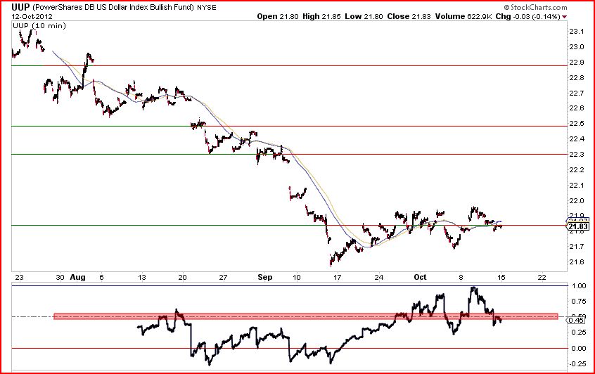Click the Aug month label on date axis
Screen dimensions: 595x374
pyautogui.click(x=78, y=277)
